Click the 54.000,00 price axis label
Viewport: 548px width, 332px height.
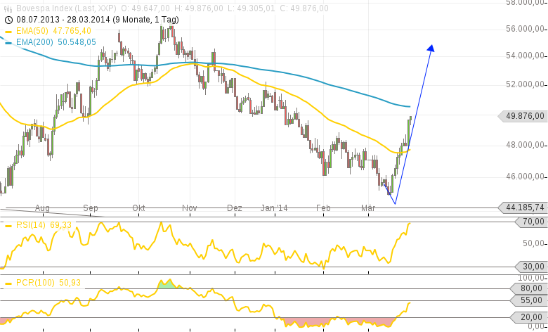526,56
